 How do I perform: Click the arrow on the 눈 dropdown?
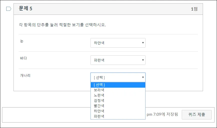click(x=143, y=43)
